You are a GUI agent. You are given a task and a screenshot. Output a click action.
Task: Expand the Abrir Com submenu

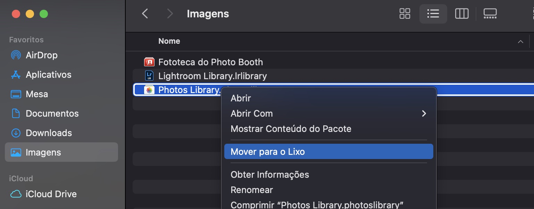coord(252,114)
